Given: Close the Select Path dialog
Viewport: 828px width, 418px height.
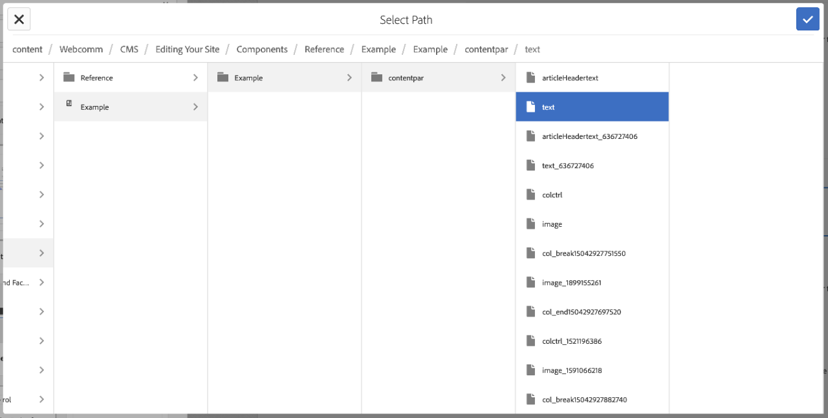Looking at the screenshot, I should pyautogui.click(x=19, y=19).
